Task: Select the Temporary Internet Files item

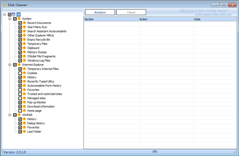Action: point(43,69)
